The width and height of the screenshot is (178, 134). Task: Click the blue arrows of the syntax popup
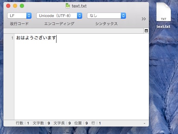(x=123, y=16)
